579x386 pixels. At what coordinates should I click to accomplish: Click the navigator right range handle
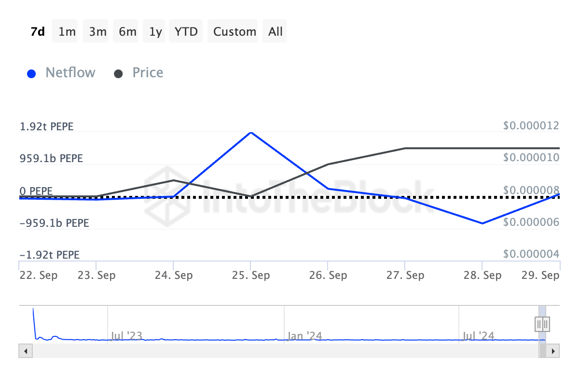[x=546, y=323]
